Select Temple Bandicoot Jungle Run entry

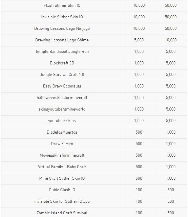click(62, 52)
